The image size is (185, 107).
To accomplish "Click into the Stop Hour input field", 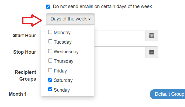I will coord(120,52).
